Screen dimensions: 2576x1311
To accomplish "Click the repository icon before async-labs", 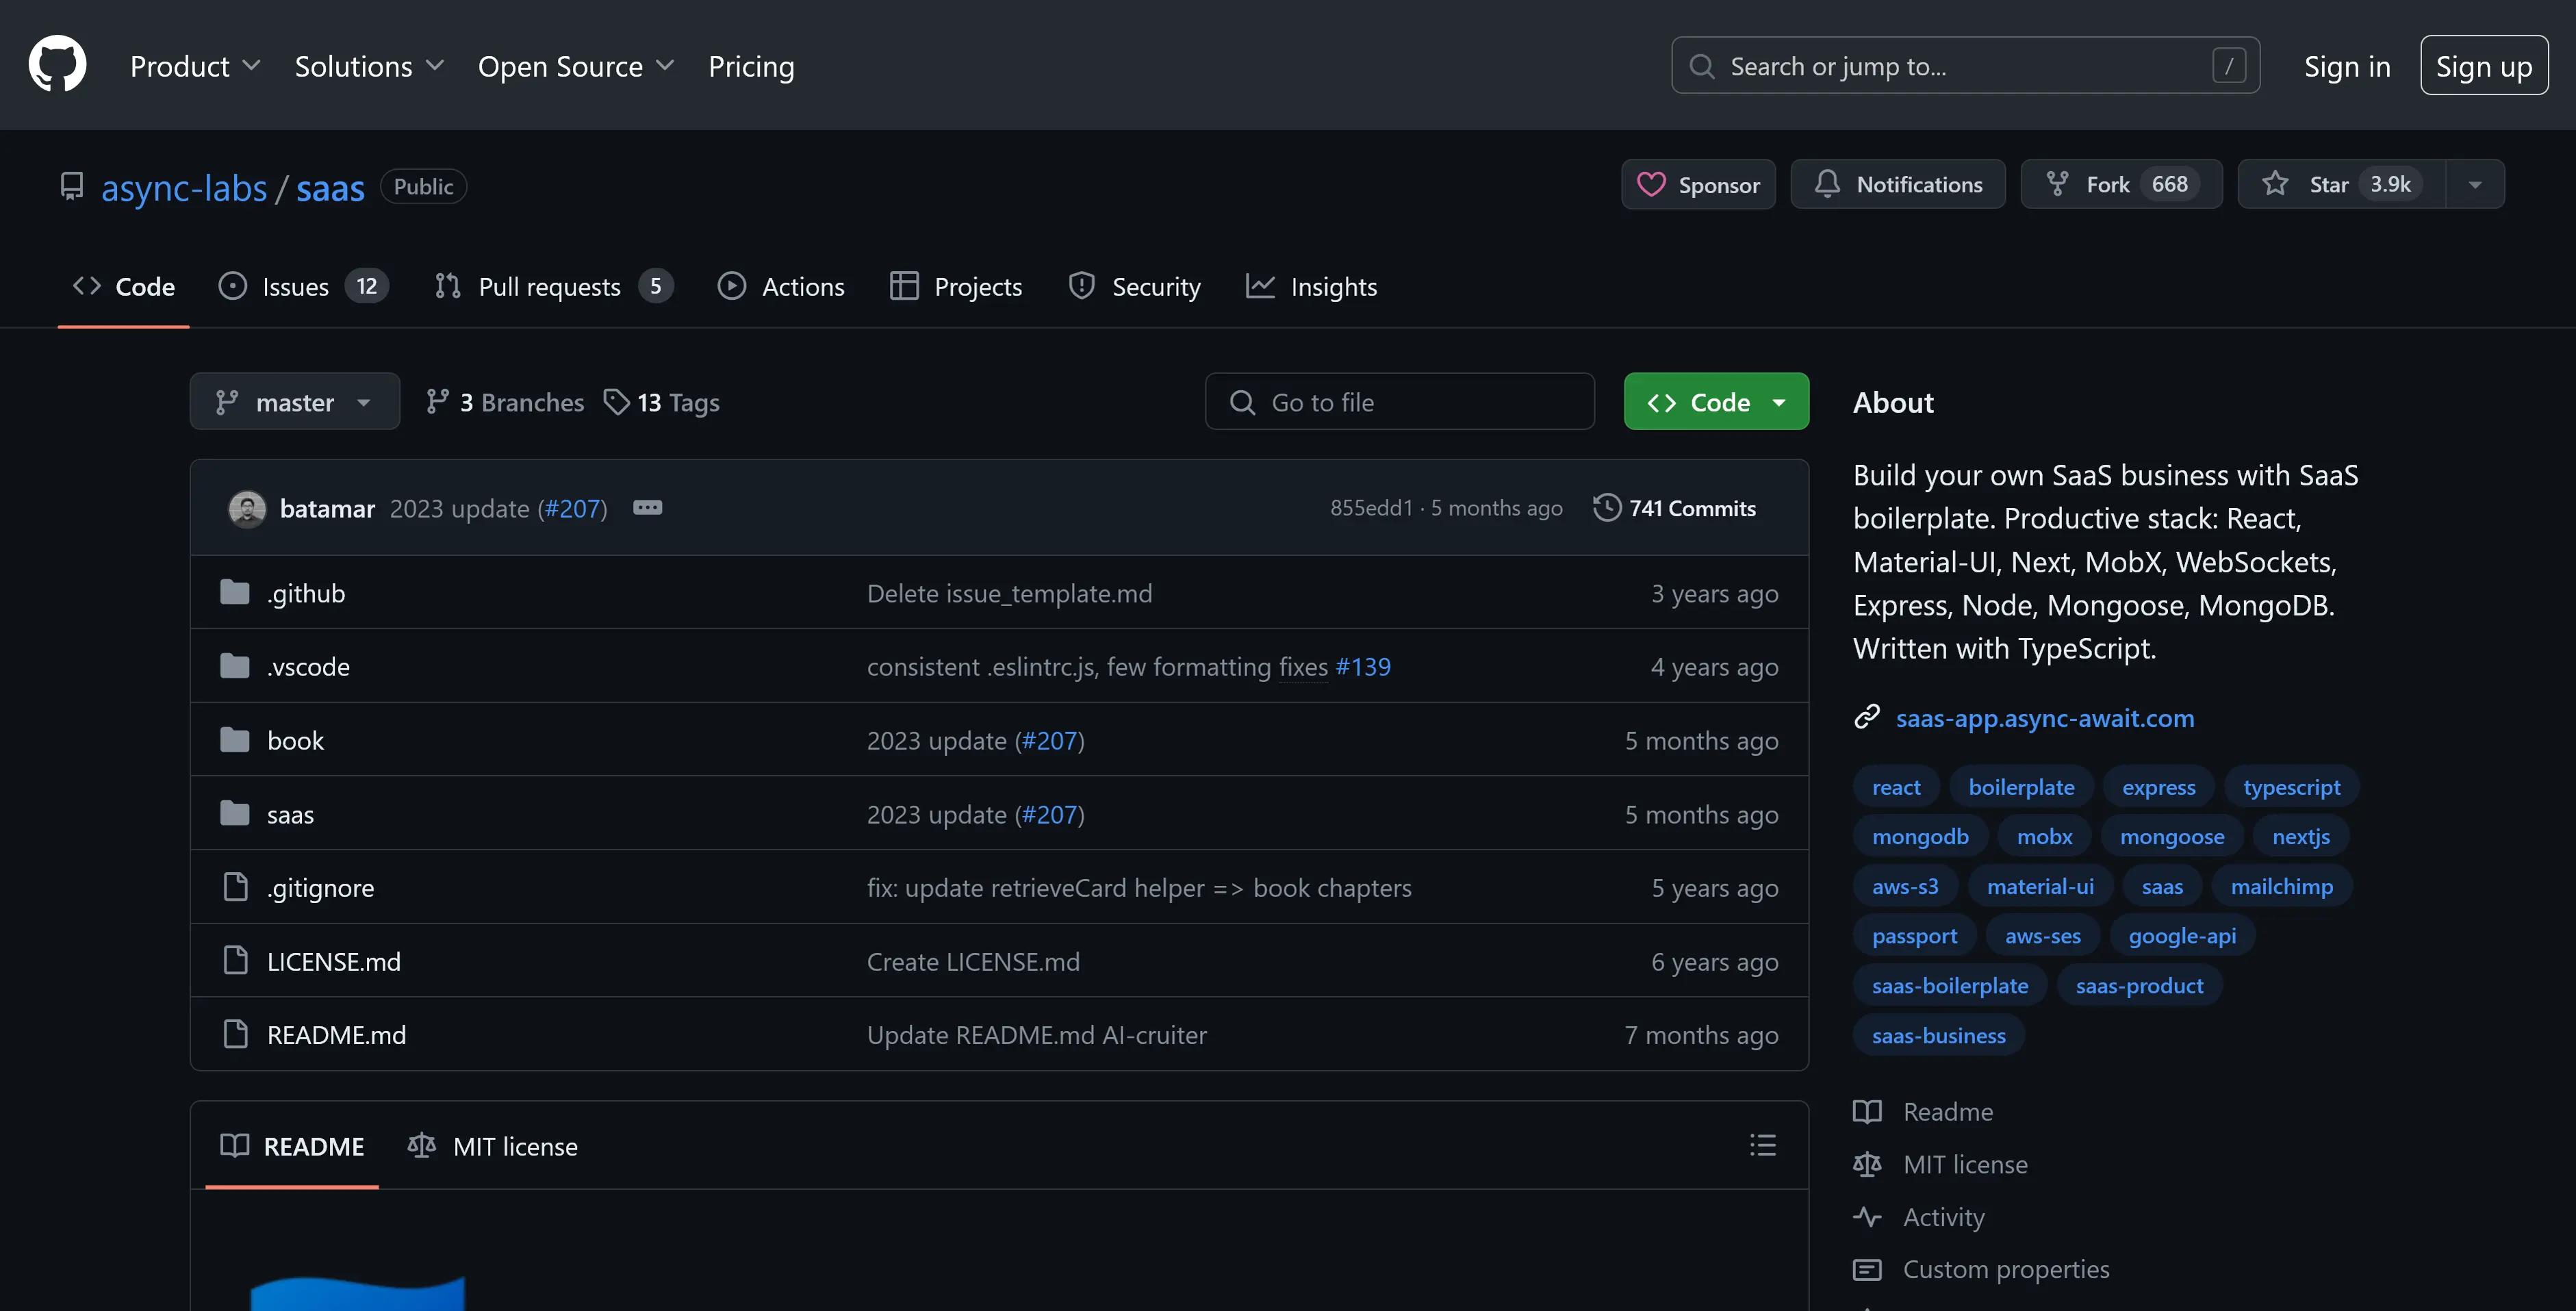I will tap(71, 186).
